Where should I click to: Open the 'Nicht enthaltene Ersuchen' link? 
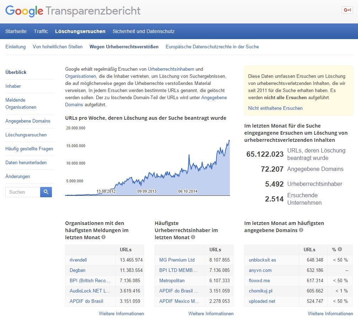coord(275,108)
